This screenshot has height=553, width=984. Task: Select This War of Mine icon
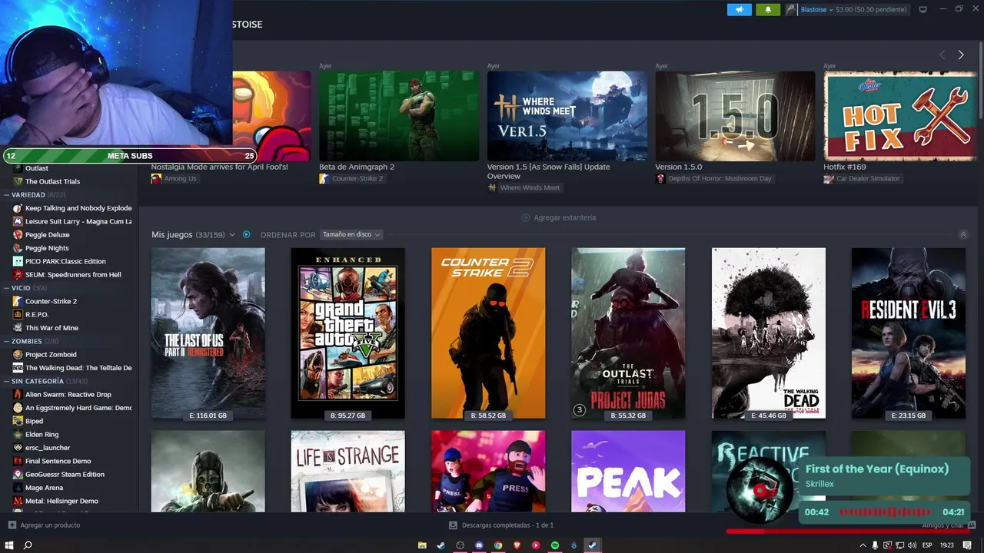pos(18,328)
